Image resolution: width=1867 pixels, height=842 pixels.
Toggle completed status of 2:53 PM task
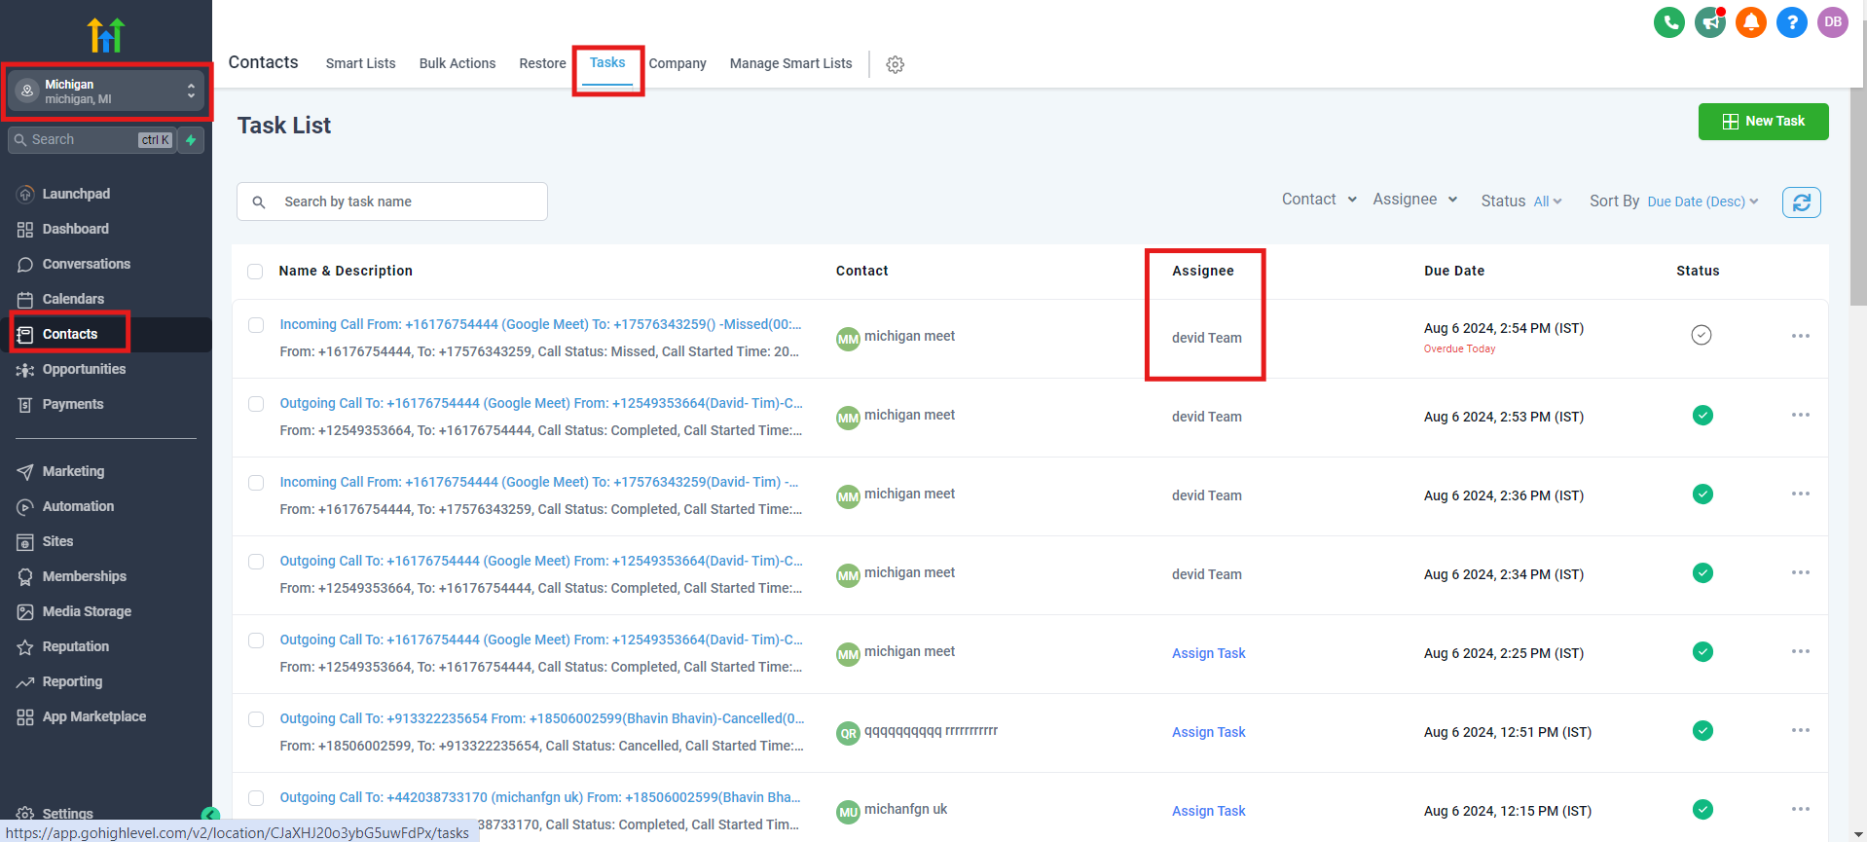click(x=1702, y=416)
